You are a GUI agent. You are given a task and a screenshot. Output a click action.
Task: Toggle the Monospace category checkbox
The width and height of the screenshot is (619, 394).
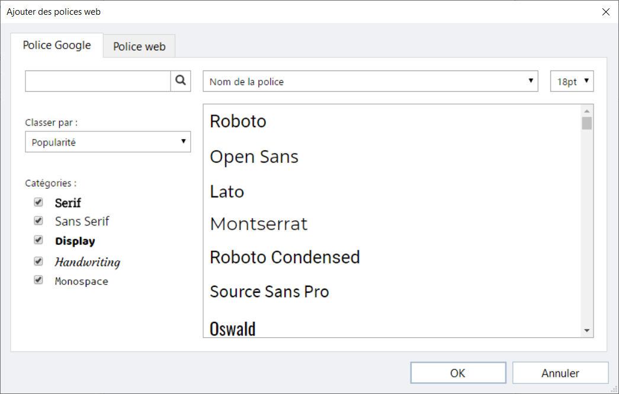pos(39,280)
